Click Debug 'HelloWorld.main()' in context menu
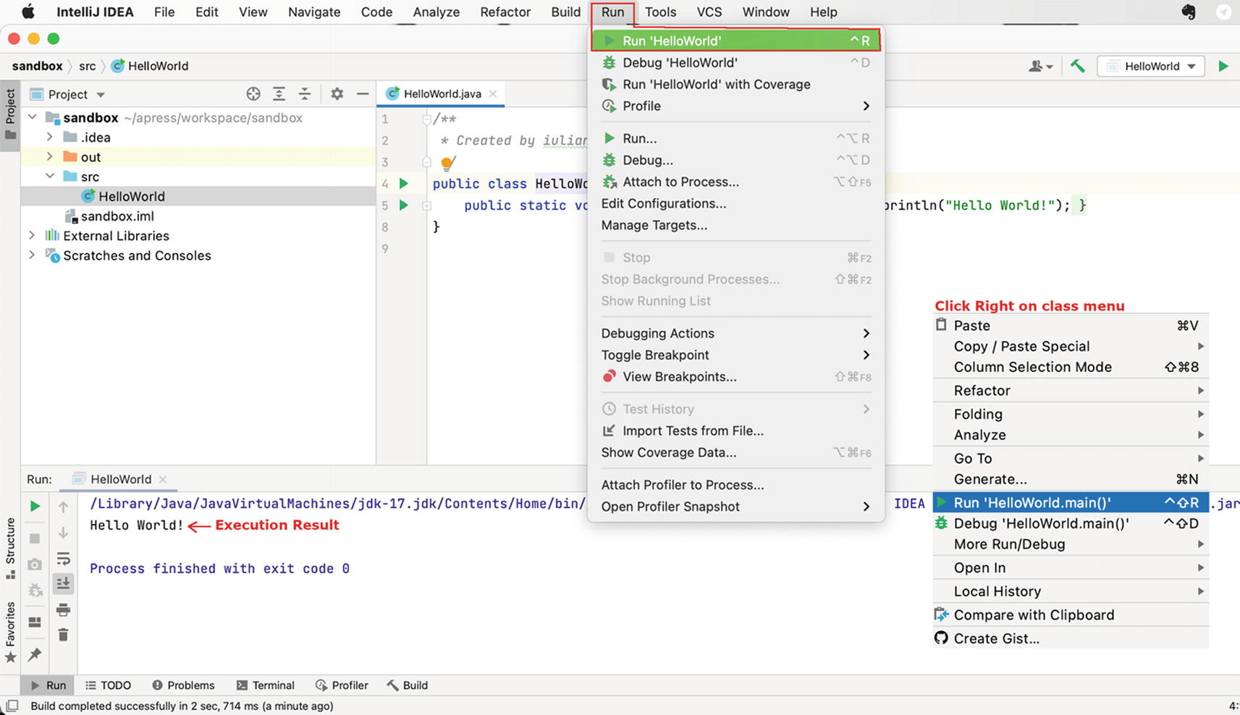 1071,523
